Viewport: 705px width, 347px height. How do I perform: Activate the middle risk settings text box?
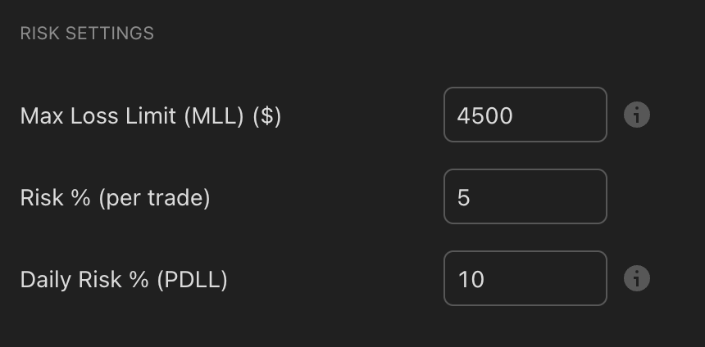tap(525, 197)
